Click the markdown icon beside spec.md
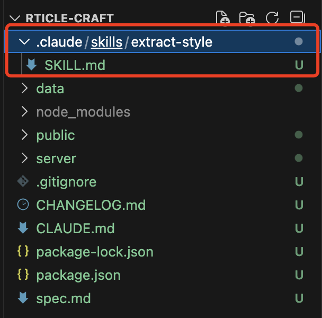The width and height of the screenshot is (322, 318). point(23,298)
